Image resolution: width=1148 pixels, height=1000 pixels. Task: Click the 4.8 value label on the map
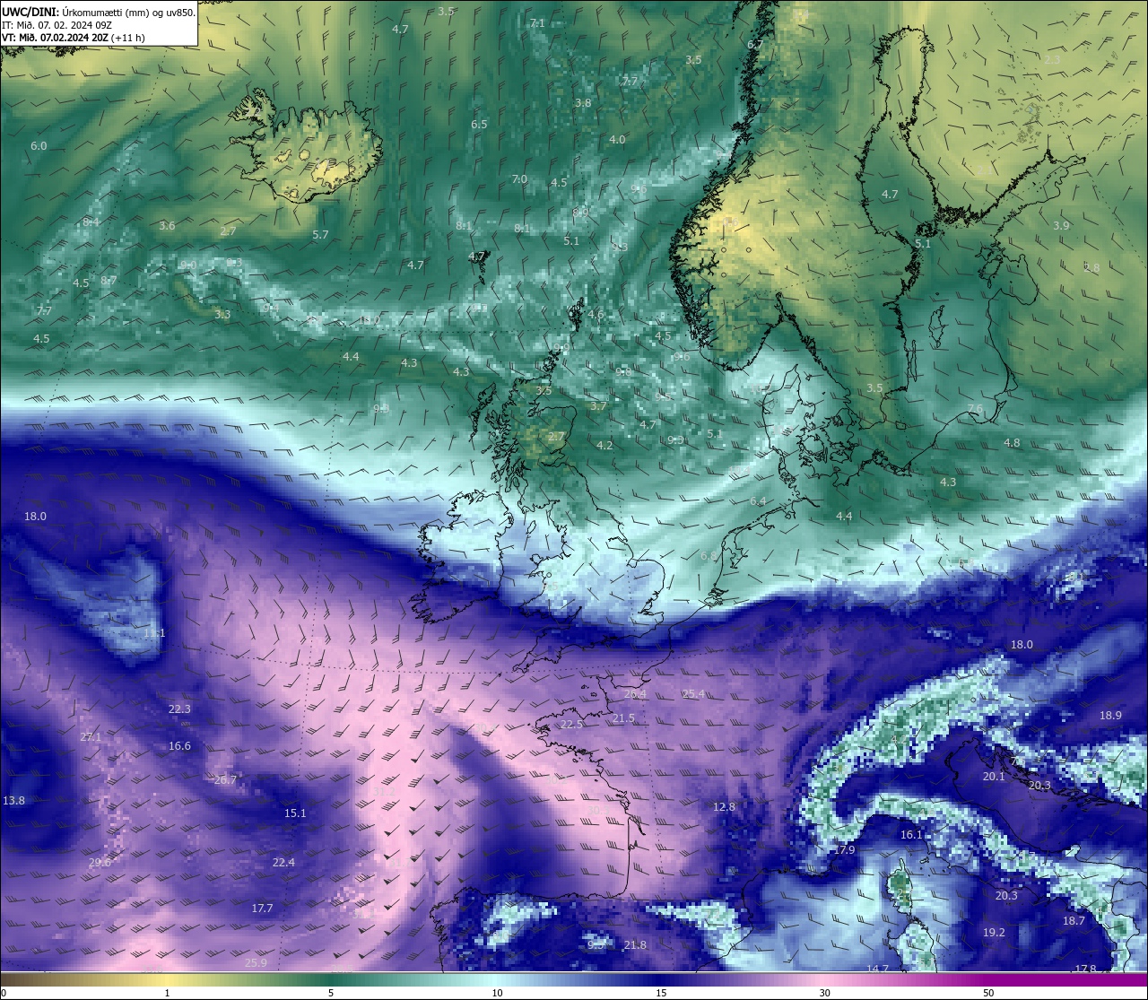point(1012,443)
